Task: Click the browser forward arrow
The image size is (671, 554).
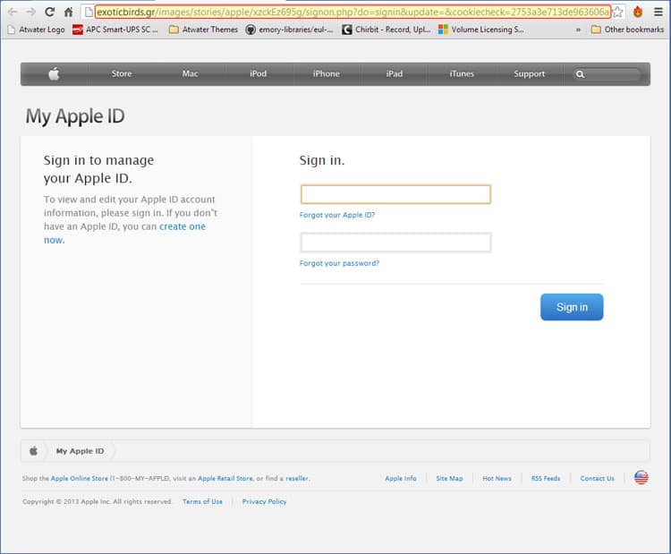Action: pos(30,12)
